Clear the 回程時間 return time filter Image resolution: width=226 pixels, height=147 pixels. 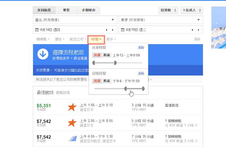(x=141, y=73)
